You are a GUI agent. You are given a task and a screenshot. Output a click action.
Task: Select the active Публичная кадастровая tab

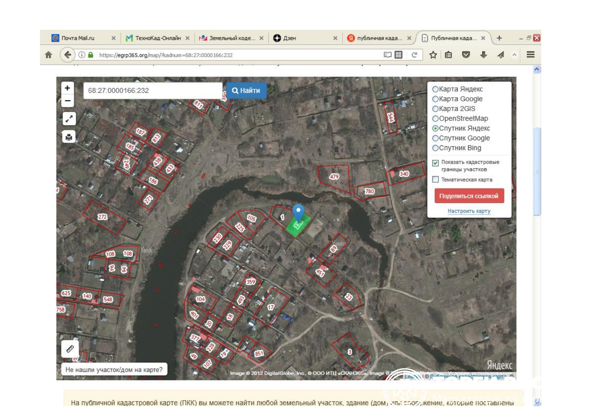coord(454,38)
